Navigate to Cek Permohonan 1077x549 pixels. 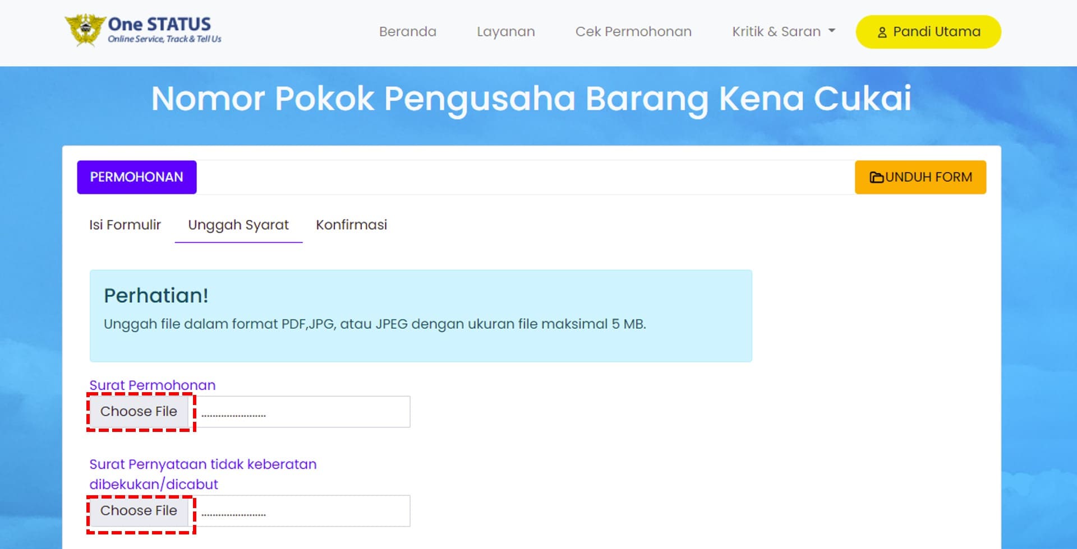[x=633, y=32]
